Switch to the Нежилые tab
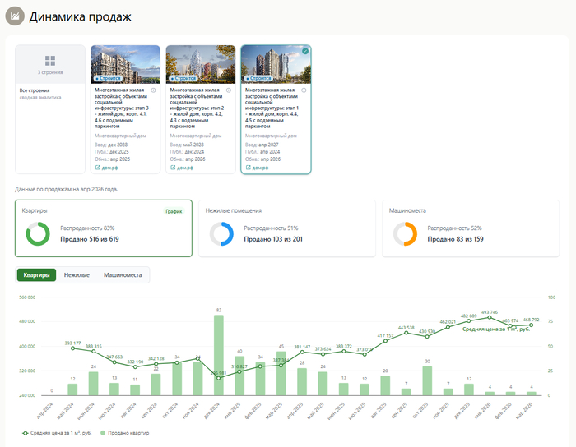 77,275
